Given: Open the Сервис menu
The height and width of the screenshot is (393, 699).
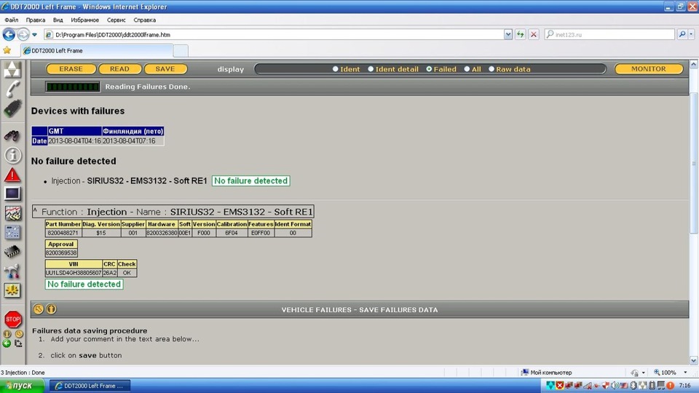Looking at the screenshot, I should 116,20.
